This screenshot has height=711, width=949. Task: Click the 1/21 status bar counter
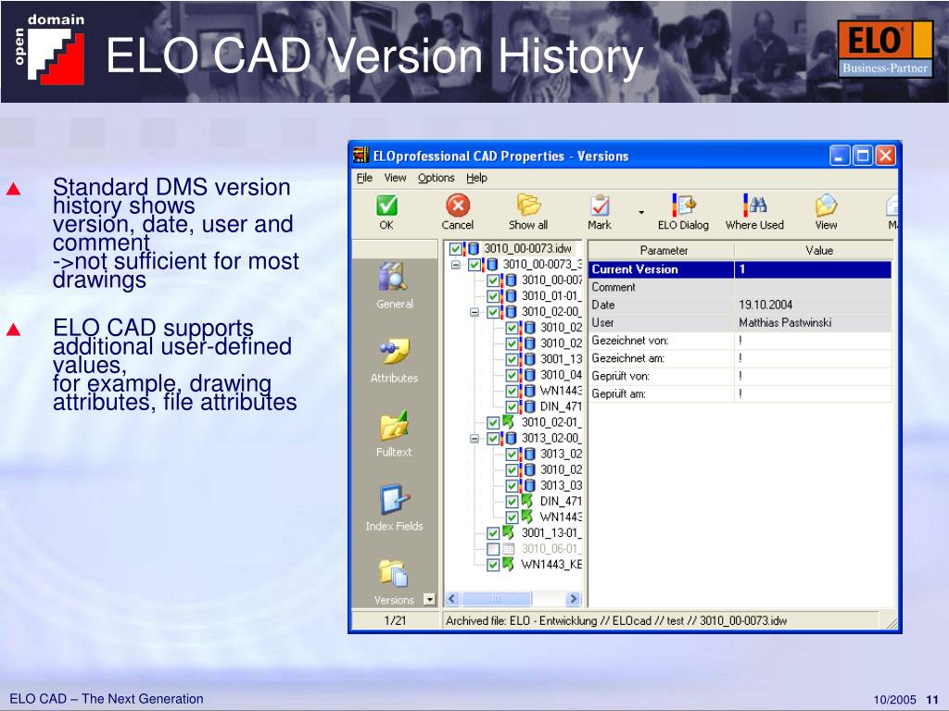point(395,620)
